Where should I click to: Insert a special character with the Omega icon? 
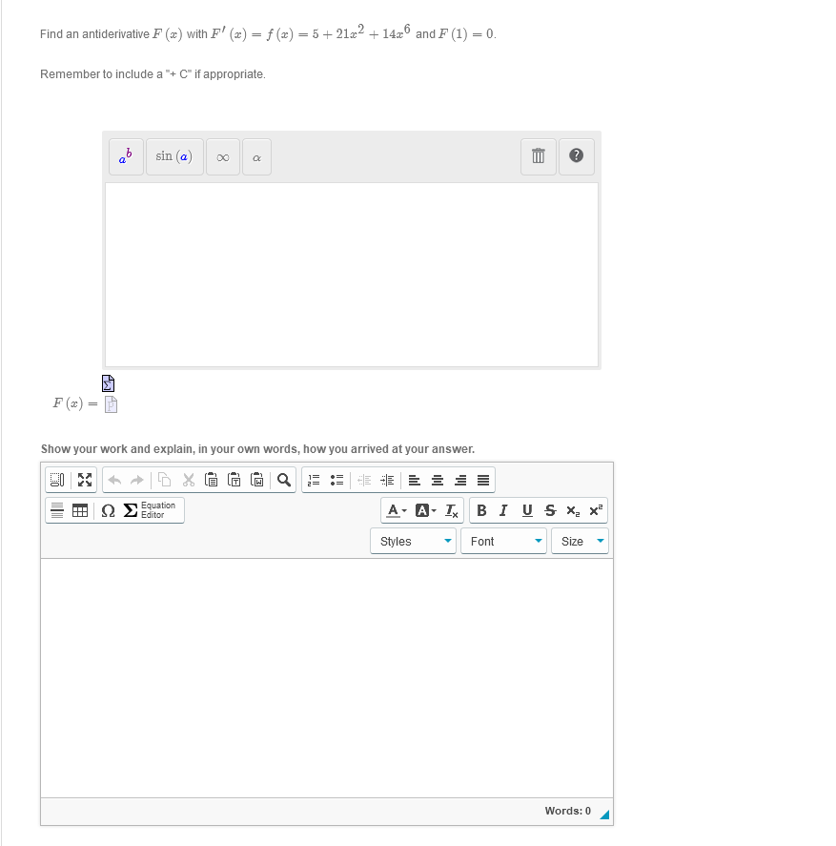[107, 510]
